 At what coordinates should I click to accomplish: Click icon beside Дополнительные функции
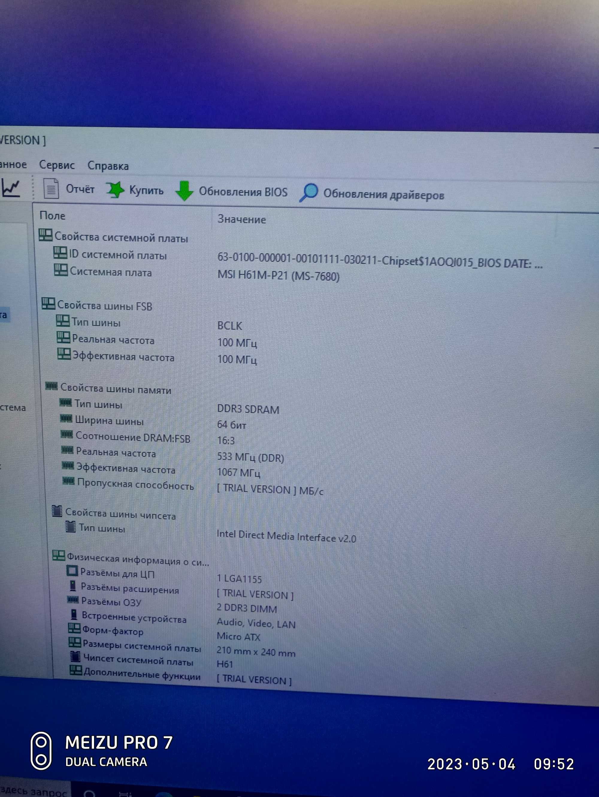click(76, 670)
